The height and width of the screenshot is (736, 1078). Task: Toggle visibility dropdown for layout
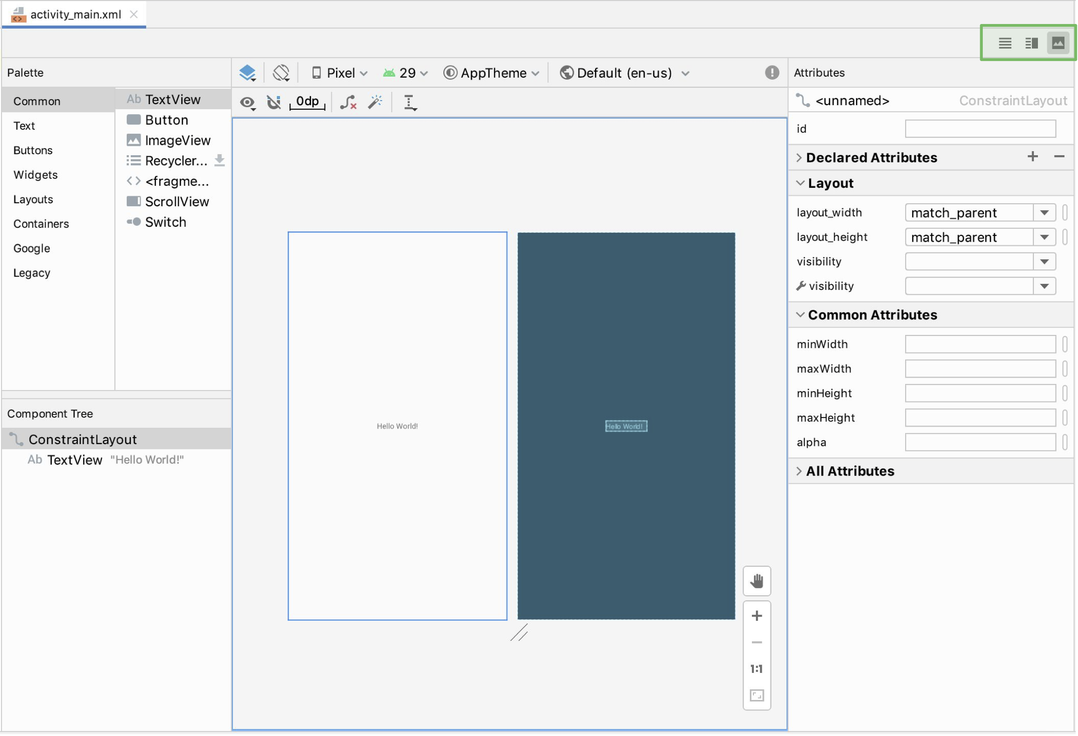coord(1046,261)
